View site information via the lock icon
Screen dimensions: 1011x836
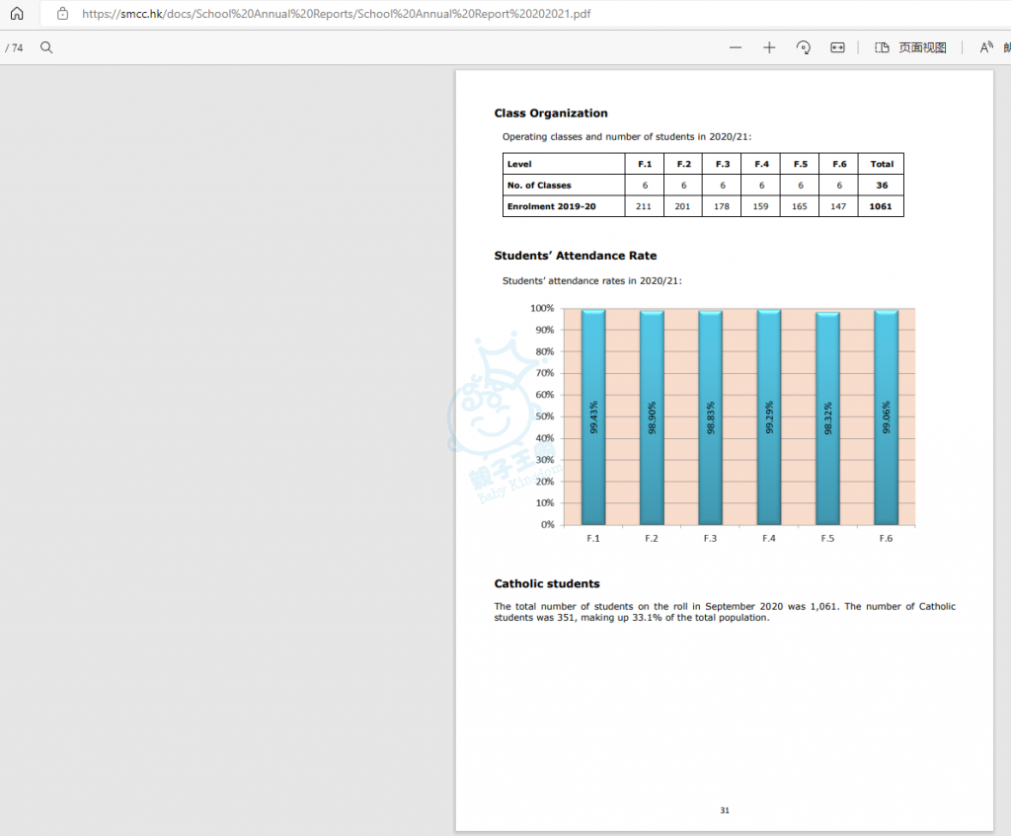(62, 14)
